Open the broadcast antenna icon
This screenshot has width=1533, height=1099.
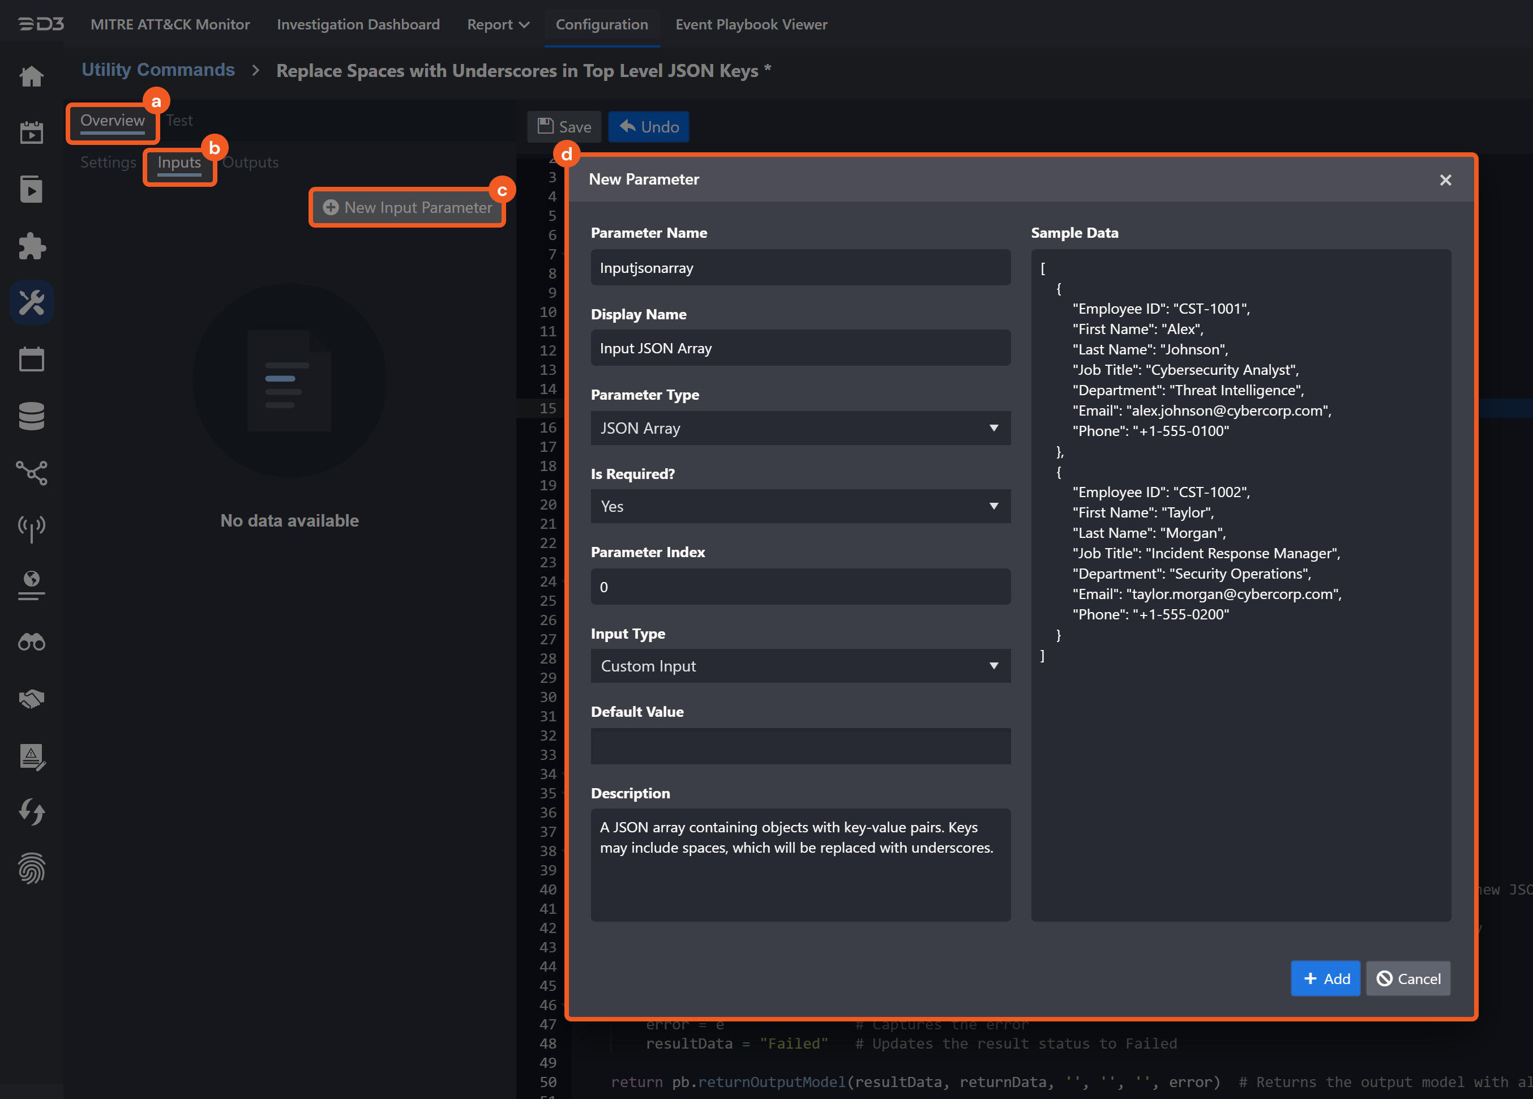point(31,528)
